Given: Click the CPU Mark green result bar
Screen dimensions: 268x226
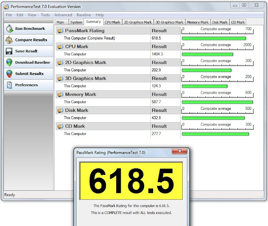Looking at the screenshot, I should tap(207, 54).
